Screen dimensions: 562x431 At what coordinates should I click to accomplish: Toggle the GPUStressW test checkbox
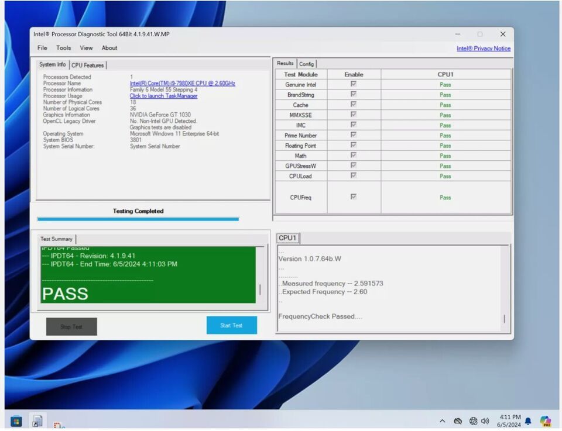tap(354, 165)
